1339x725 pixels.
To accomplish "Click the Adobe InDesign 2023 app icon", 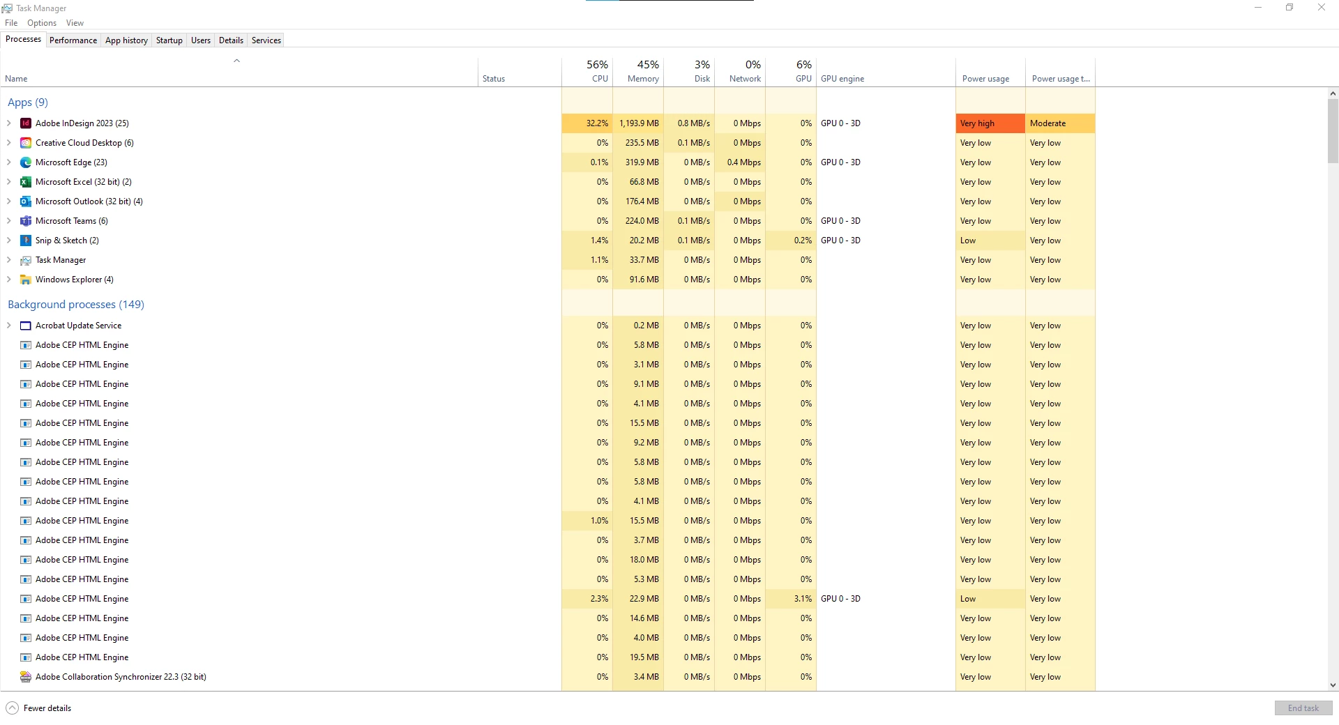I will pos(26,123).
